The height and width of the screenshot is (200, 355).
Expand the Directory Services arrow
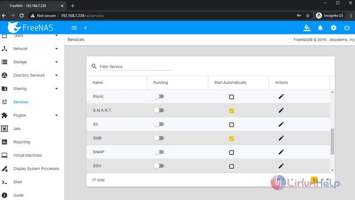tap(57, 76)
